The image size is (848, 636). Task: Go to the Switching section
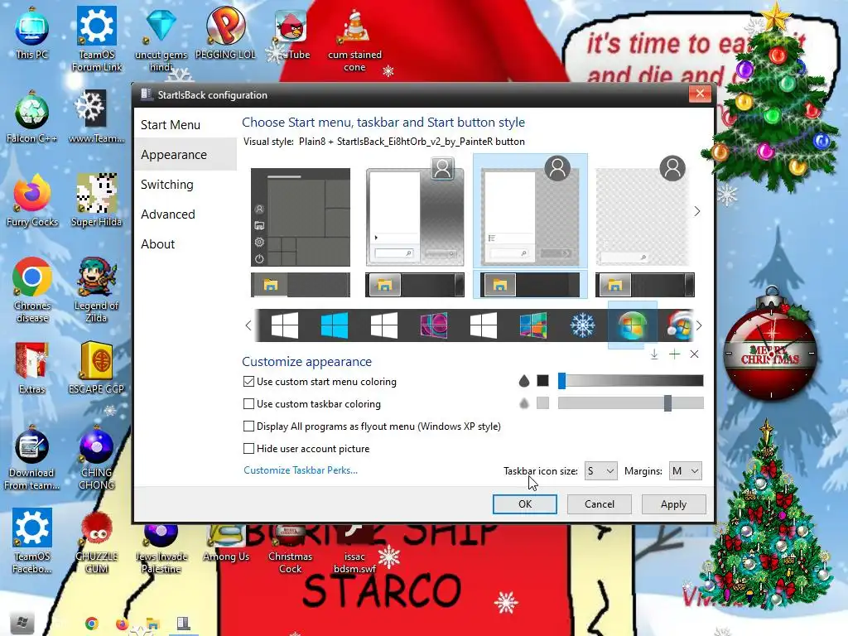coord(166,185)
